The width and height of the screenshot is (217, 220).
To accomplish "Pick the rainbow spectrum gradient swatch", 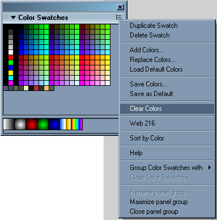I will point(77,124).
